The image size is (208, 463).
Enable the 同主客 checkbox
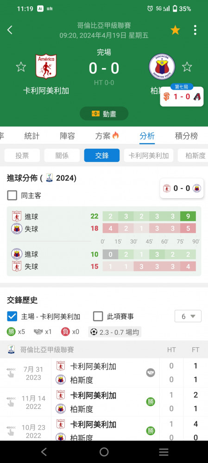12,195
